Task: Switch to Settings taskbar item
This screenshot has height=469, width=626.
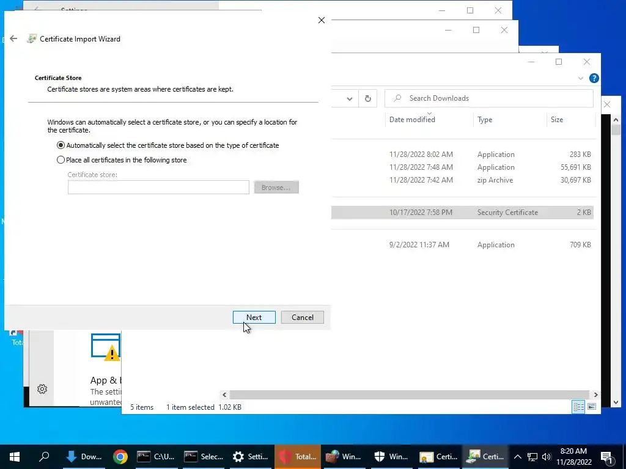Action: 250,457
